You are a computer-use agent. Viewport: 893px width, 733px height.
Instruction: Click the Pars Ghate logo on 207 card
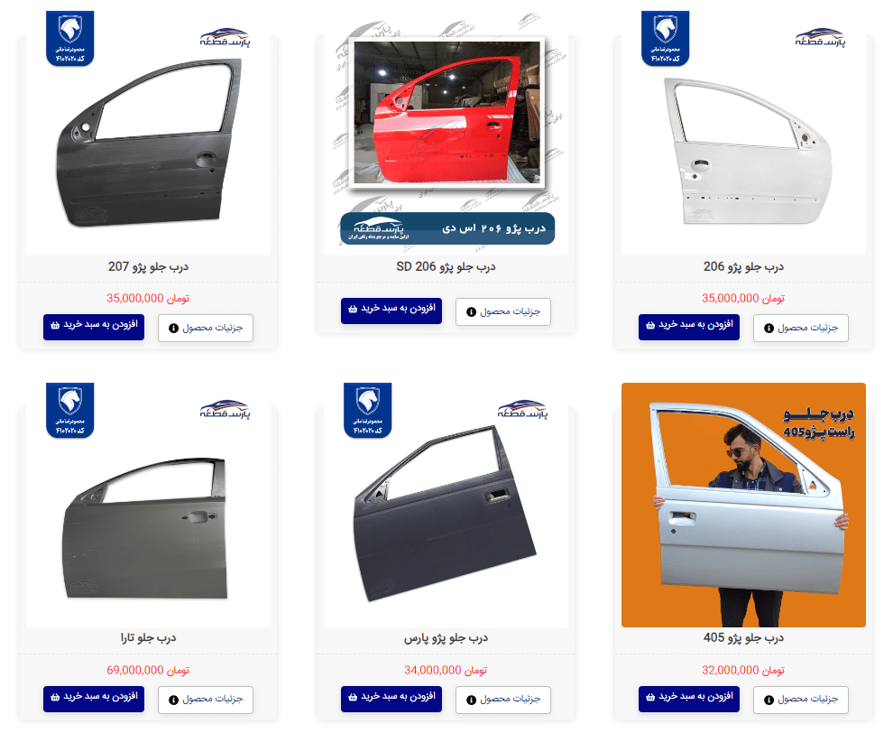point(225,38)
